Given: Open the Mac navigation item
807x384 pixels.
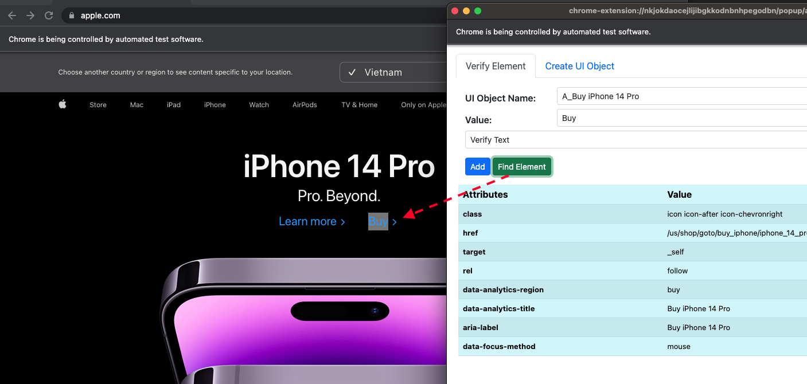Looking at the screenshot, I should (x=137, y=105).
